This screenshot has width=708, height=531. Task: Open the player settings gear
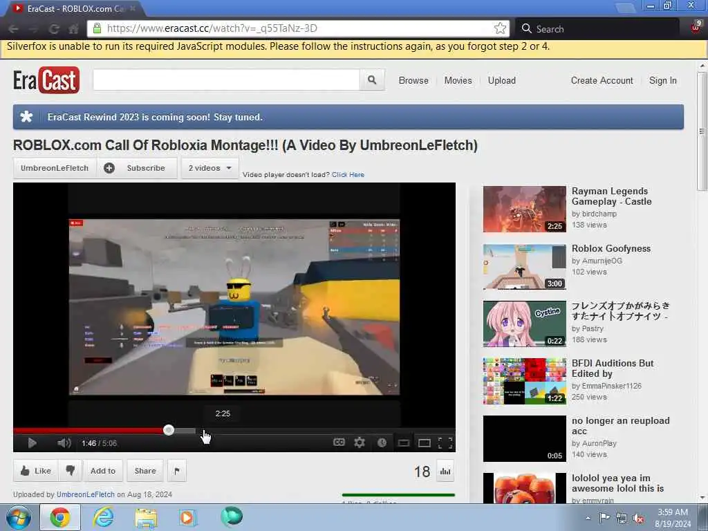[x=360, y=442]
